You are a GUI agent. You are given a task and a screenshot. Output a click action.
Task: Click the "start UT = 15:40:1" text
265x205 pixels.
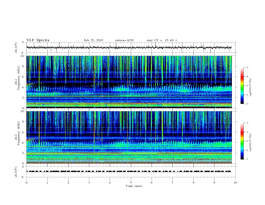tap(162, 40)
